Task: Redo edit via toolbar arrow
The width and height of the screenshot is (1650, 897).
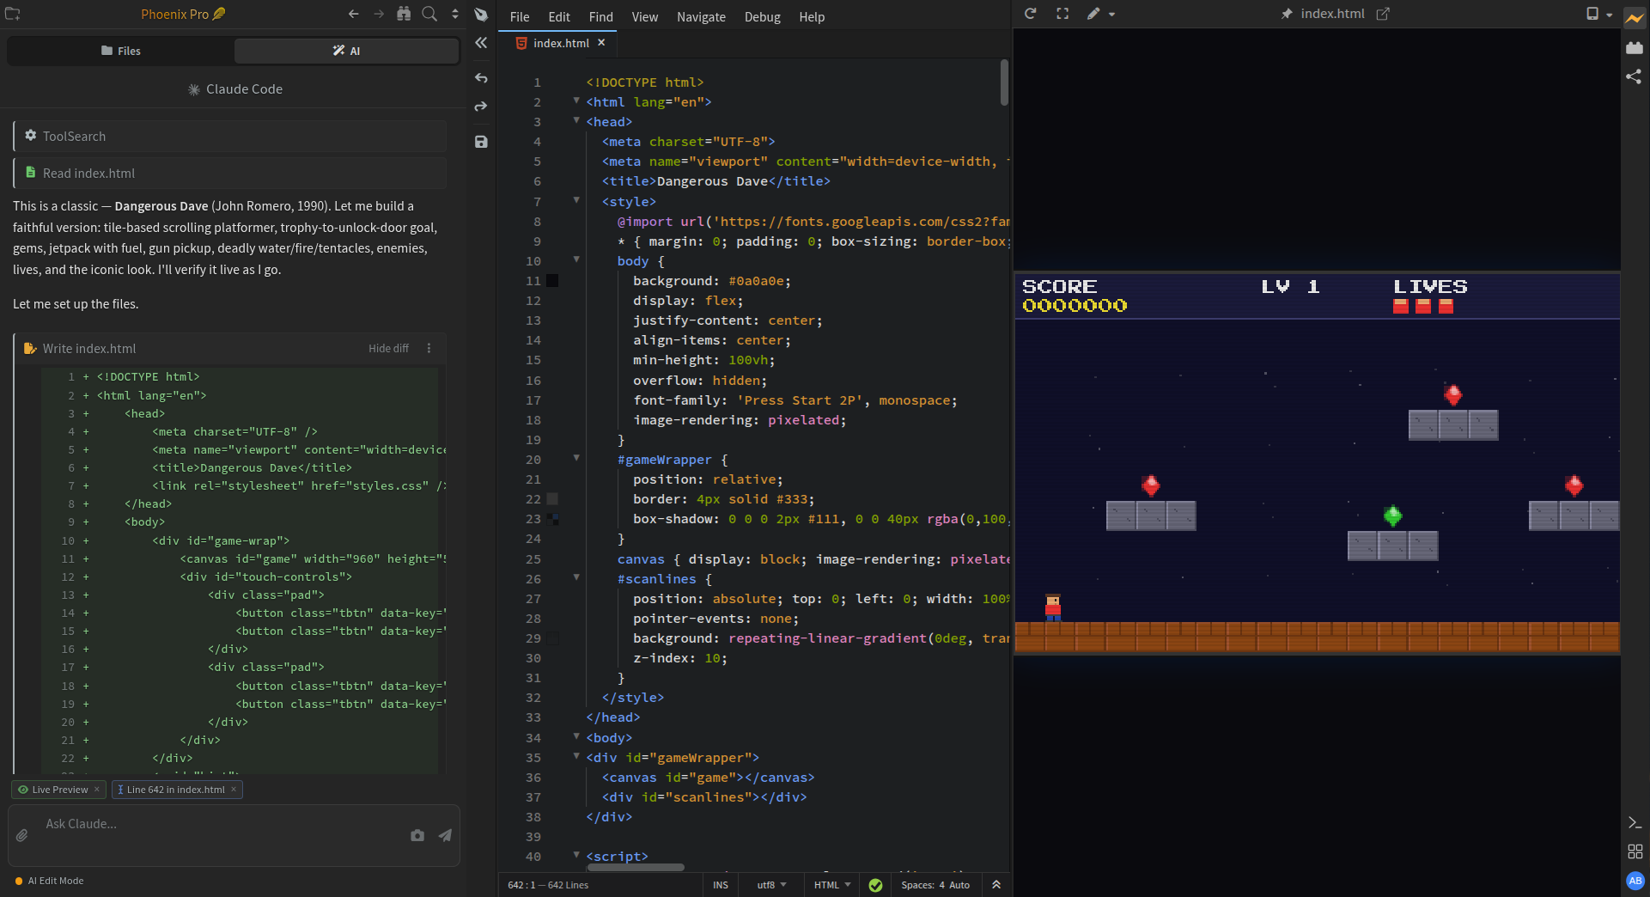Action: (x=481, y=107)
